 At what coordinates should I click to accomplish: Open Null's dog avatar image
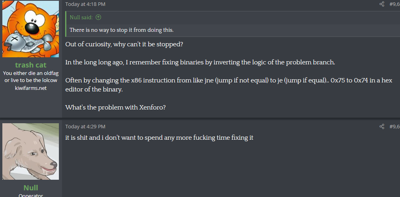coord(31,151)
